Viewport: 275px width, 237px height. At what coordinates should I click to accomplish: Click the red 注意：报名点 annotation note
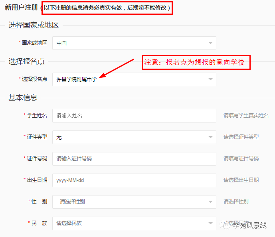click(196, 63)
